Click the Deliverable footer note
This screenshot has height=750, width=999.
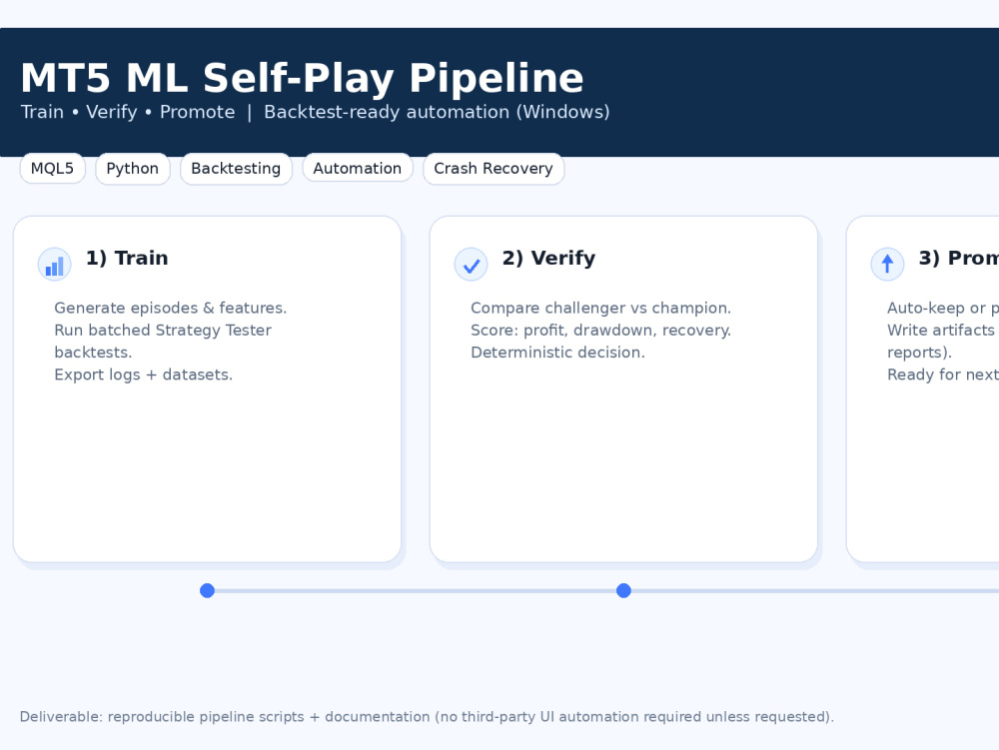tap(427, 717)
